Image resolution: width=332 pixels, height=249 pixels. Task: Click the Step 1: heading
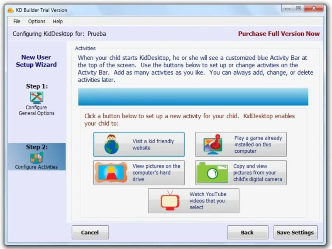(x=37, y=86)
